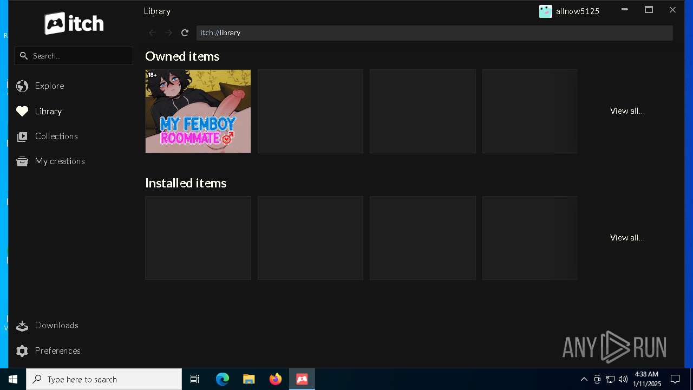Click the Installed items heading
The height and width of the screenshot is (390, 693).
(186, 183)
